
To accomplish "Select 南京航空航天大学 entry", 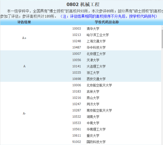I will pos(99,110).
